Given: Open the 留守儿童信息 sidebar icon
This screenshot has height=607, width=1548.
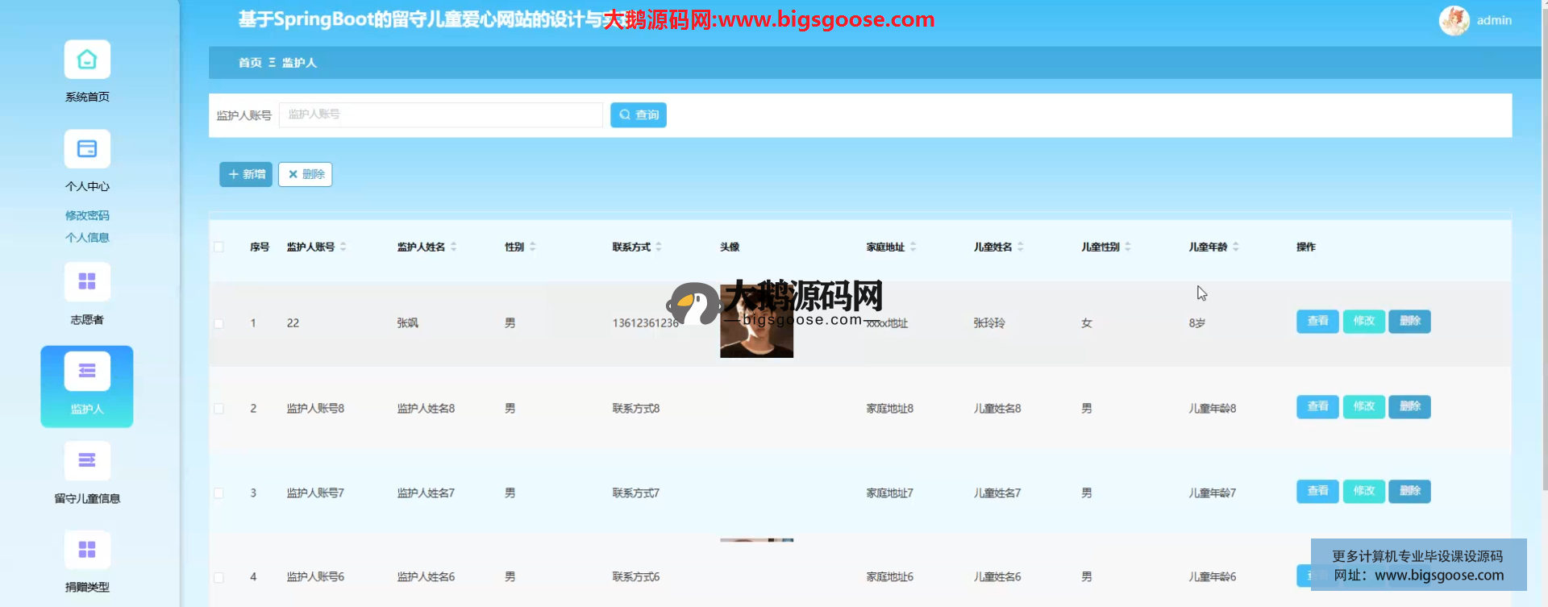Looking at the screenshot, I should [87, 461].
